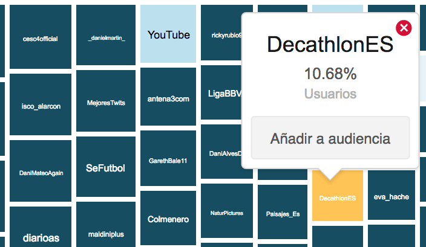Select the DaniAlvesD2 tile

[221, 152]
